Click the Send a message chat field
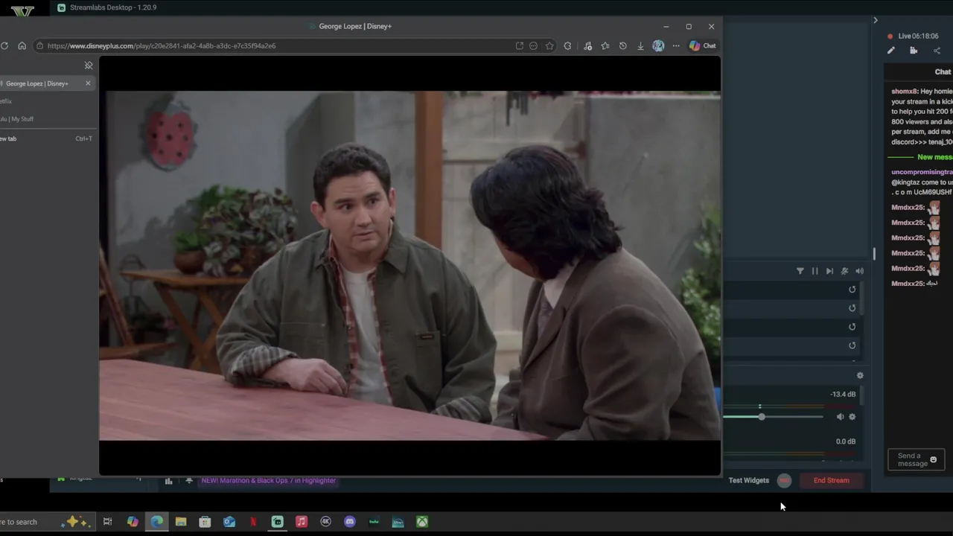The height and width of the screenshot is (536, 953). [917, 460]
